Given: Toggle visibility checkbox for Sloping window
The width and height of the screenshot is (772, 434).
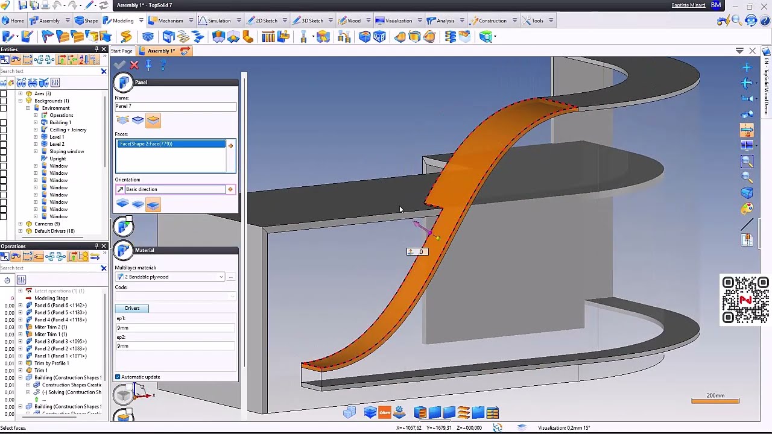Looking at the screenshot, I should (3, 151).
